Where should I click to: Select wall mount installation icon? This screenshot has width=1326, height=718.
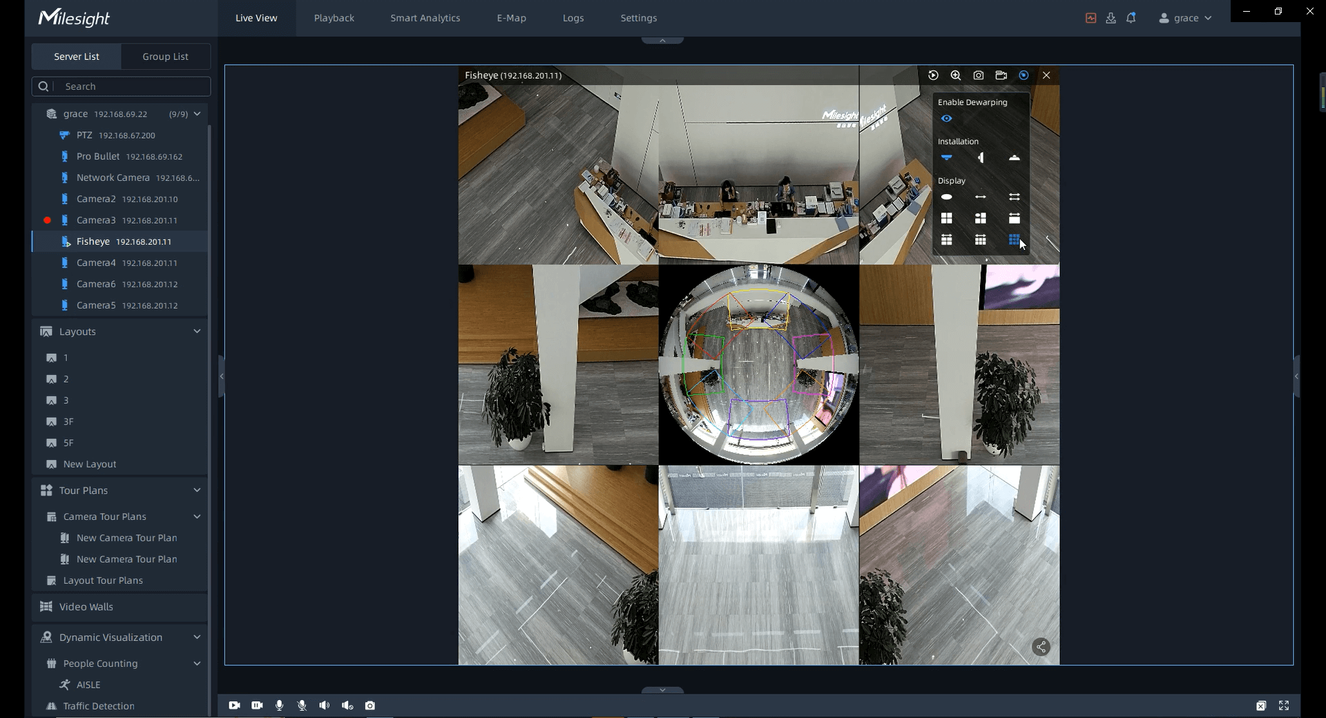[x=981, y=158]
